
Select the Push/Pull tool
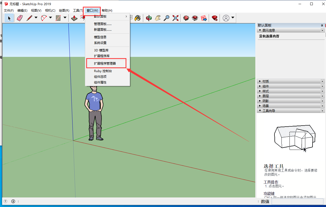point(74,18)
